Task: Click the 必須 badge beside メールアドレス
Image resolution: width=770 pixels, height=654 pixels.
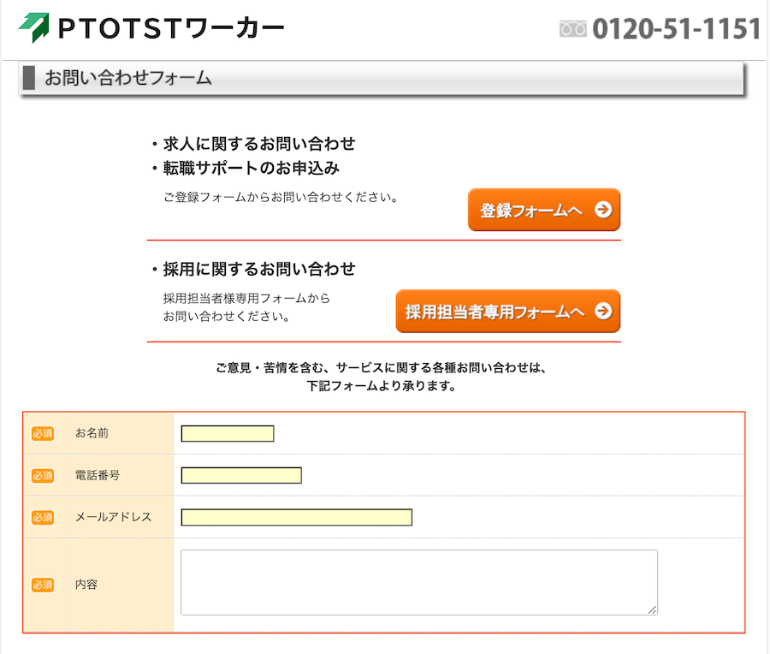Action: point(43,517)
